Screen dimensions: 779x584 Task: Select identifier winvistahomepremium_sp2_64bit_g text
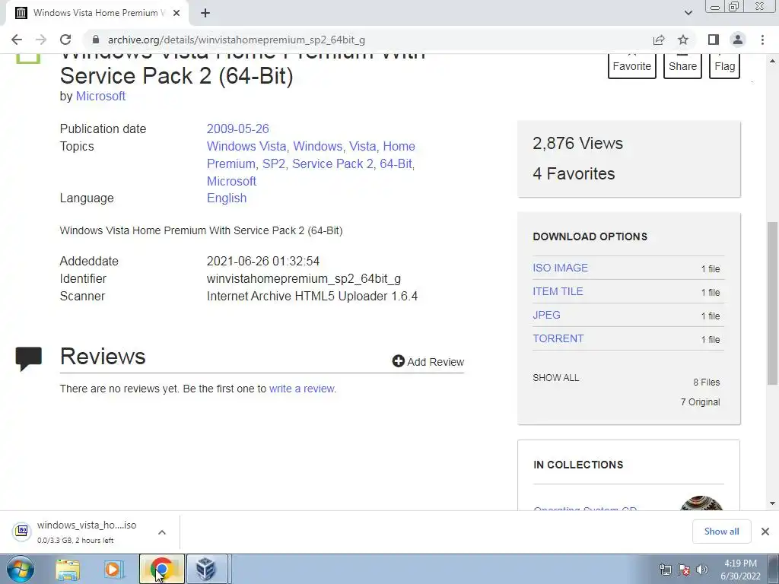[304, 279]
